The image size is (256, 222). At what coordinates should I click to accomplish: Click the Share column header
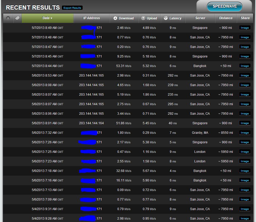tap(245, 18)
